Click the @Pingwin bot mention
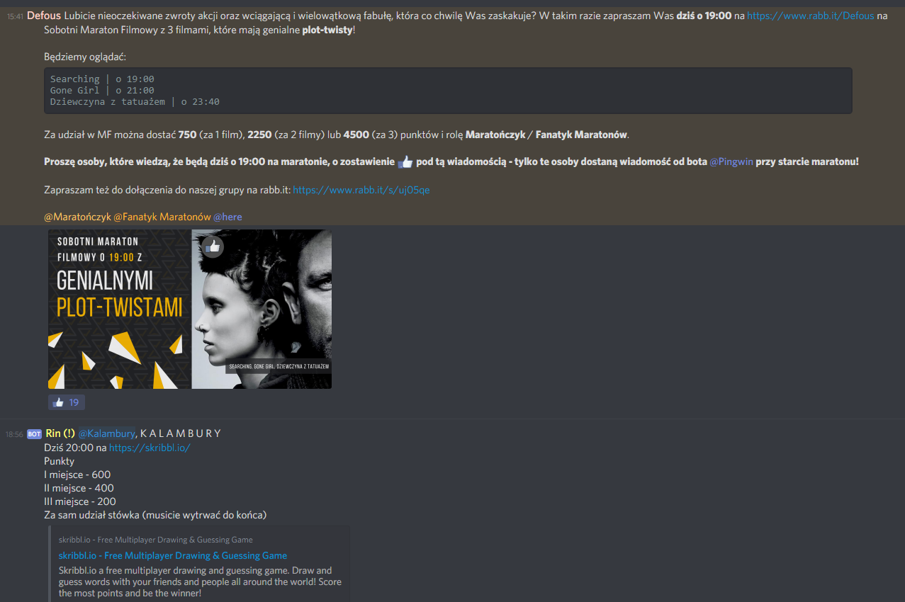The width and height of the screenshot is (905, 602). click(x=731, y=161)
